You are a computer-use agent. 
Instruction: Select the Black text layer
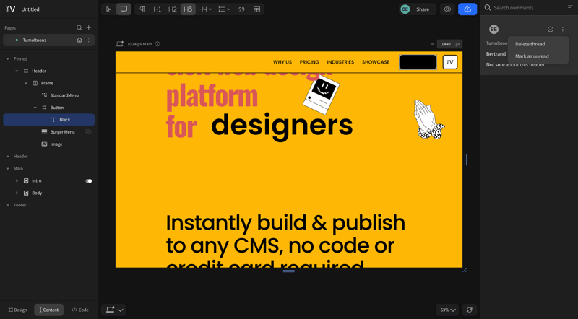pos(49,120)
